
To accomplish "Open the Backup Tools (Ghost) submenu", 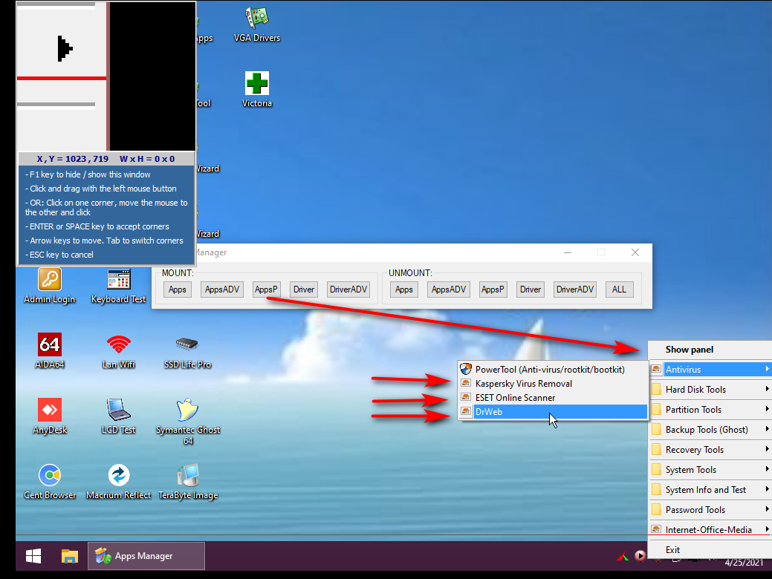I will click(x=710, y=430).
